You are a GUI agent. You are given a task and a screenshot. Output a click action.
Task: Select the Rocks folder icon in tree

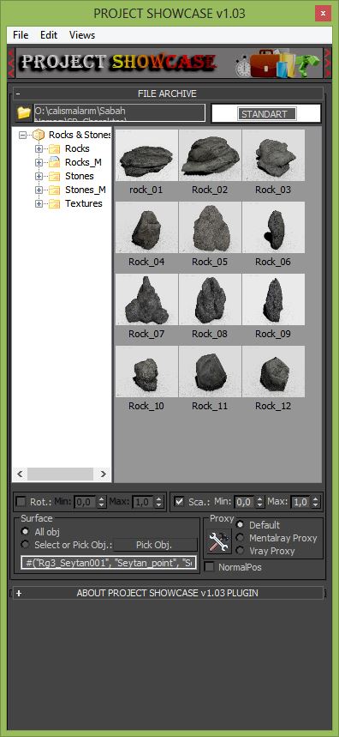pos(55,149)
